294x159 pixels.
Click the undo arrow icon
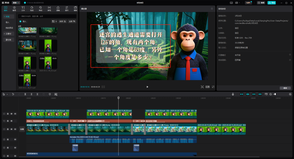click(x=13, y=94)
